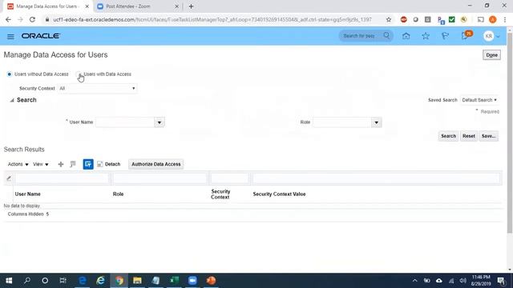Click the Oracle logo
This screenshot has width=513, height=288.
pos(41,36)
